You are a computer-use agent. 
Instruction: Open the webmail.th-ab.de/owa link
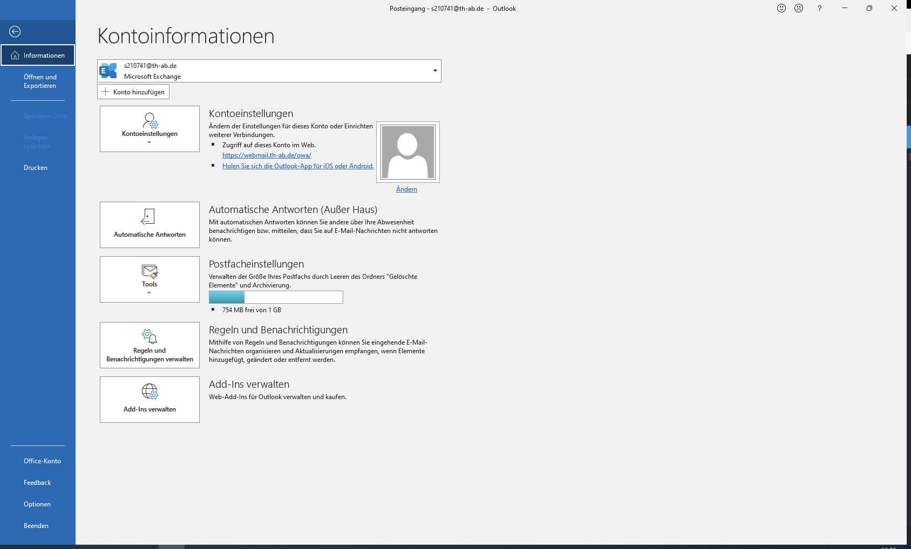pyautogui.click(x=267, y=155)
